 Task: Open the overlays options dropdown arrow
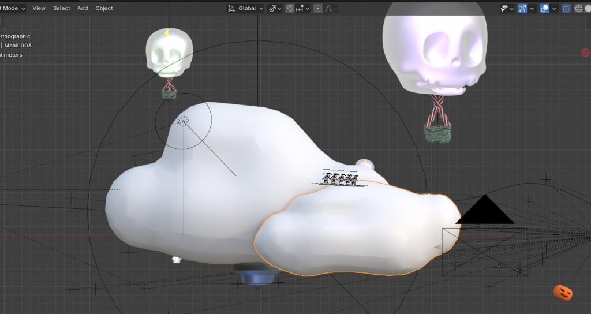pyautogui.click(x=554, y=8)
